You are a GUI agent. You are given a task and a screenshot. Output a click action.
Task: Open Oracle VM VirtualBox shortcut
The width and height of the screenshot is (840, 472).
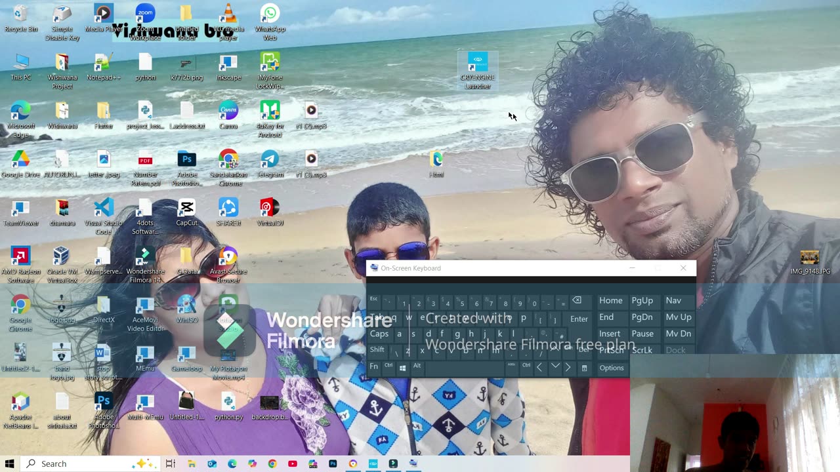click(62, 265)
